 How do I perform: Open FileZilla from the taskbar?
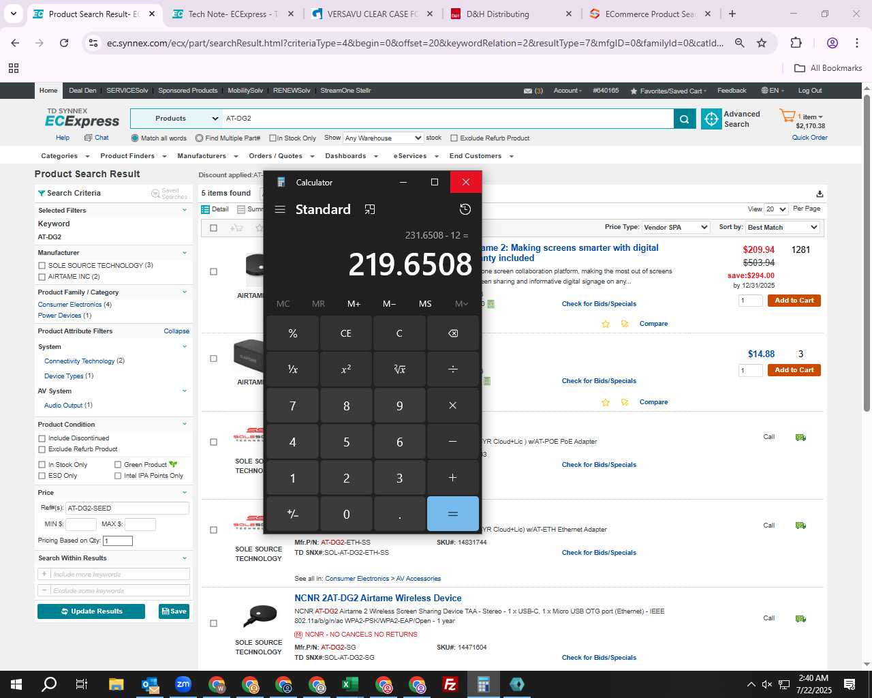pos(450,684)
